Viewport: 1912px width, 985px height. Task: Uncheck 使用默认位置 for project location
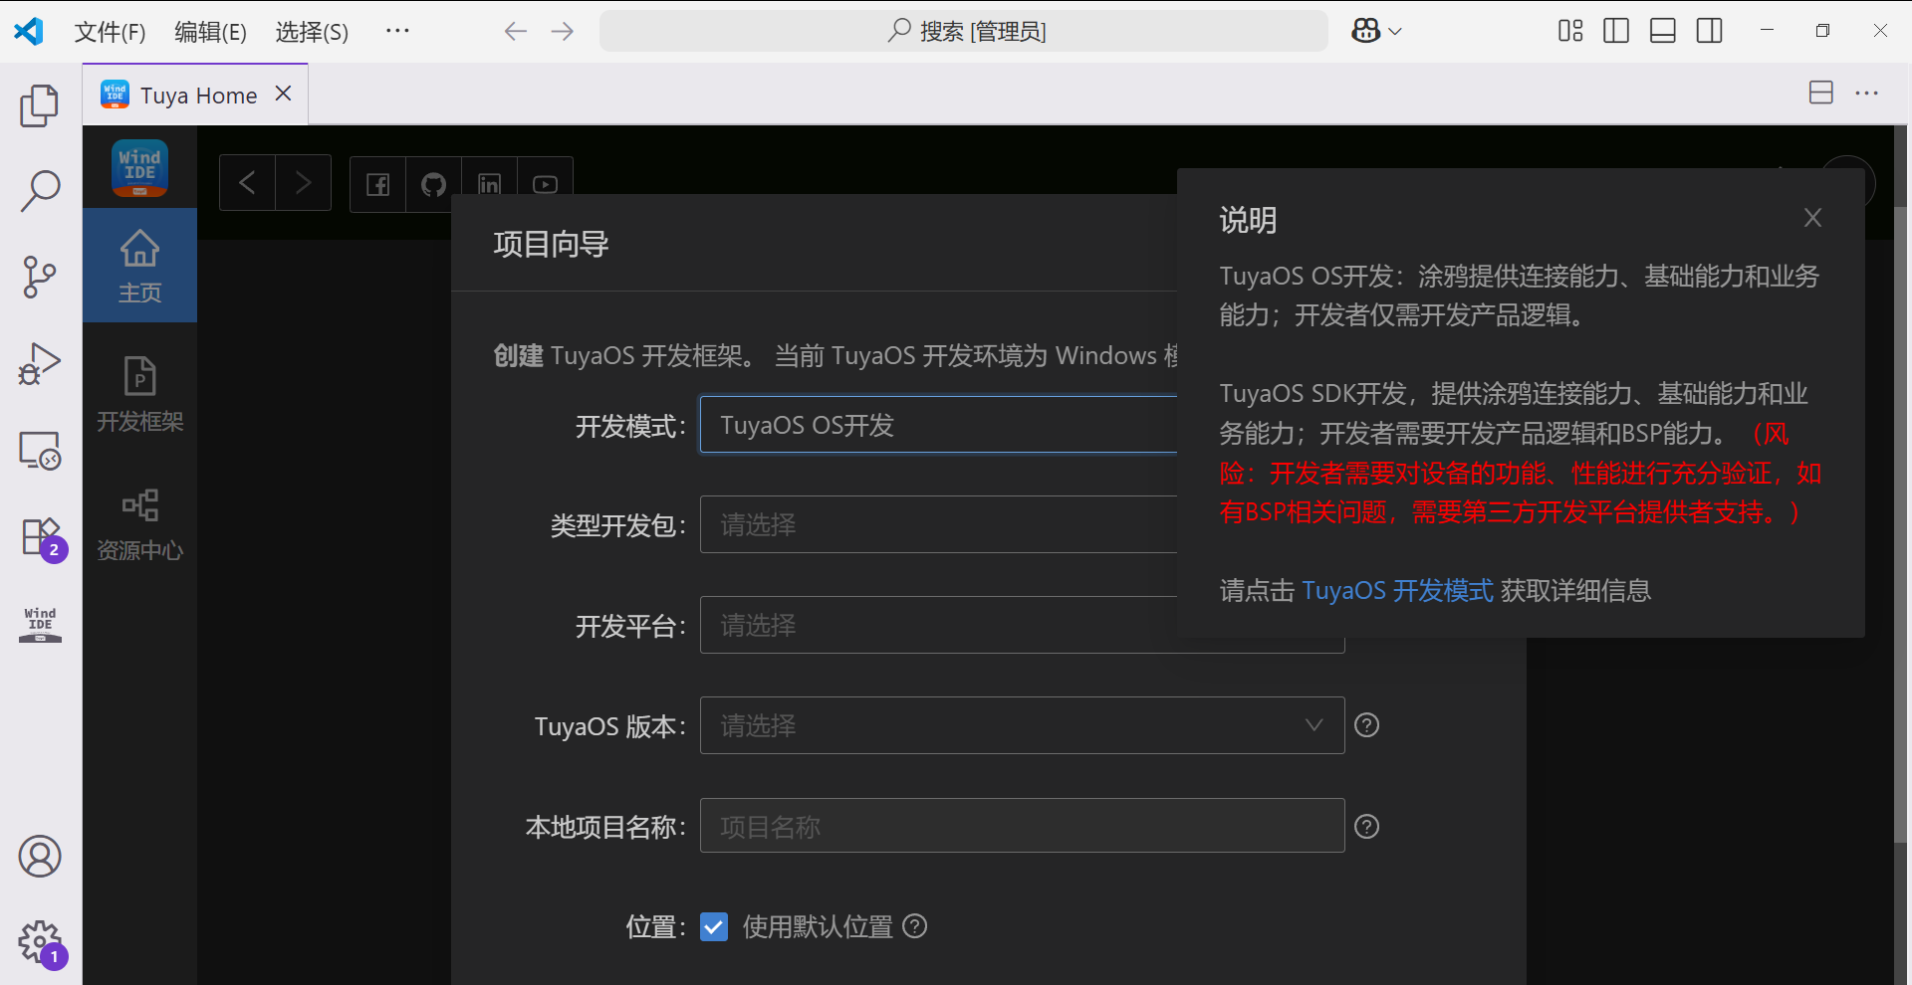[713, 926]
